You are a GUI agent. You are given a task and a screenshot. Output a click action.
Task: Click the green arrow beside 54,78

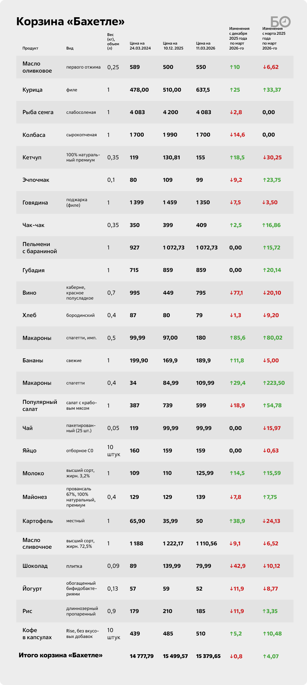click(x=264, y=405)
